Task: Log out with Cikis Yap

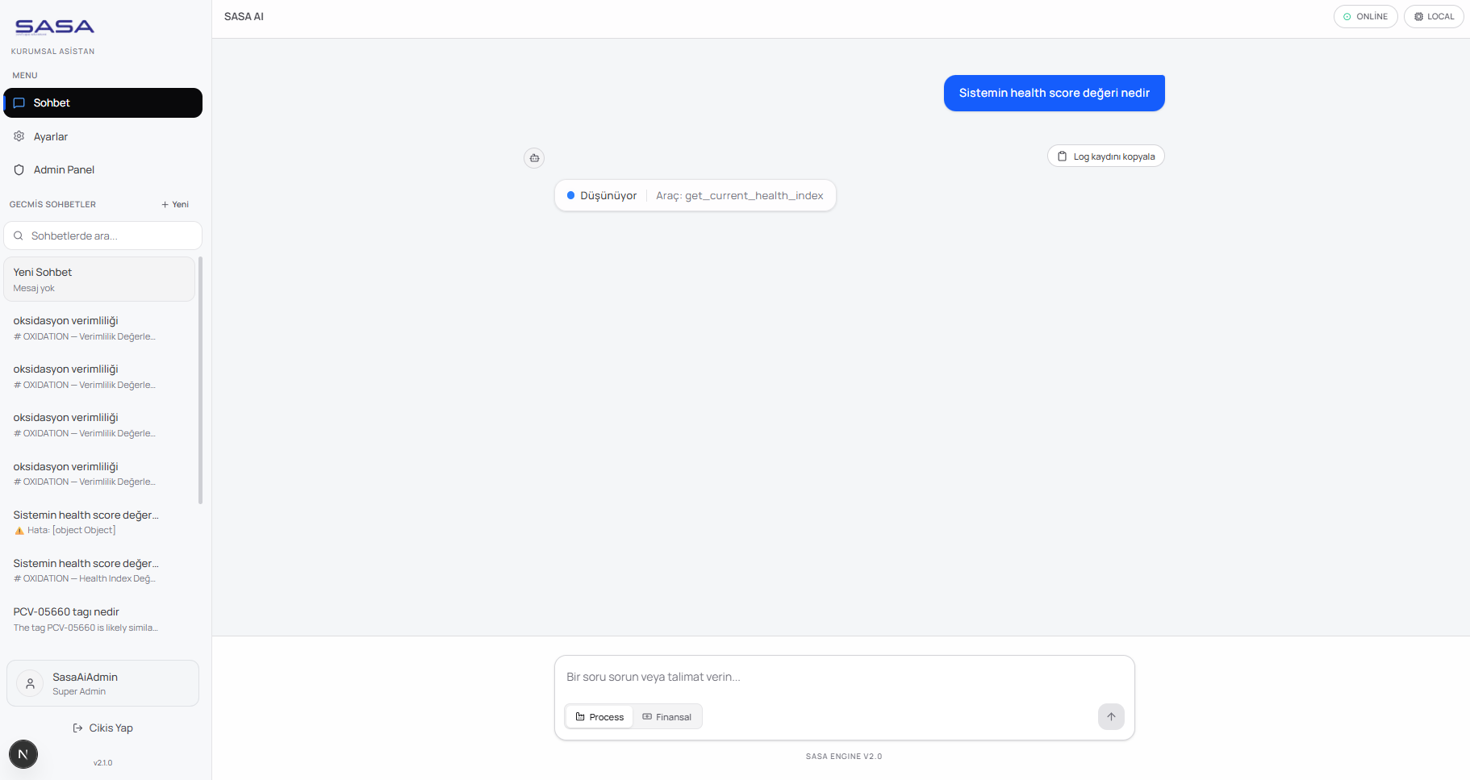Action: coord(103,728)
